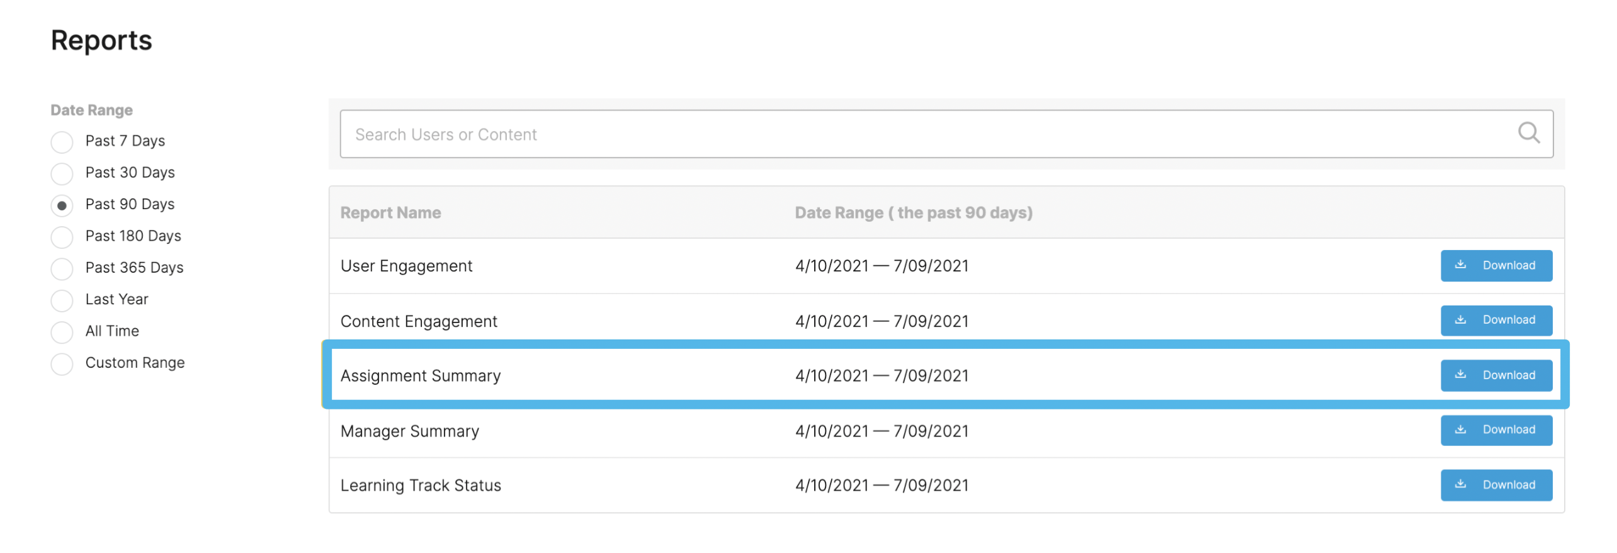Click the User Engagement row name
The height and width of the screenshot is (553, 1617).
coord(406,266)
